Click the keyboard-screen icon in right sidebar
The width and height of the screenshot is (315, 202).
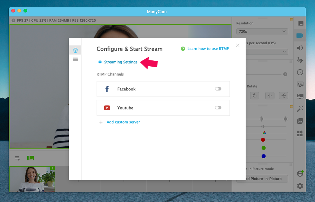(300, 84)
